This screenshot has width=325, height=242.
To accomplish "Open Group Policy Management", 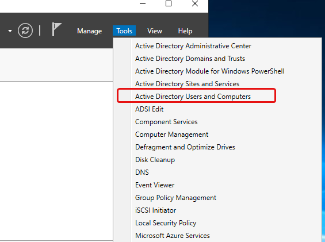I will [176, 198].
